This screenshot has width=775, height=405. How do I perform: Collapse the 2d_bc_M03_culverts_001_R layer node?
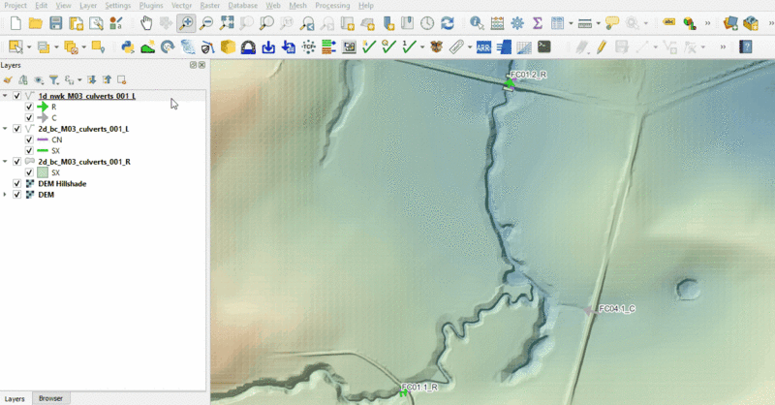click(6, 162)
